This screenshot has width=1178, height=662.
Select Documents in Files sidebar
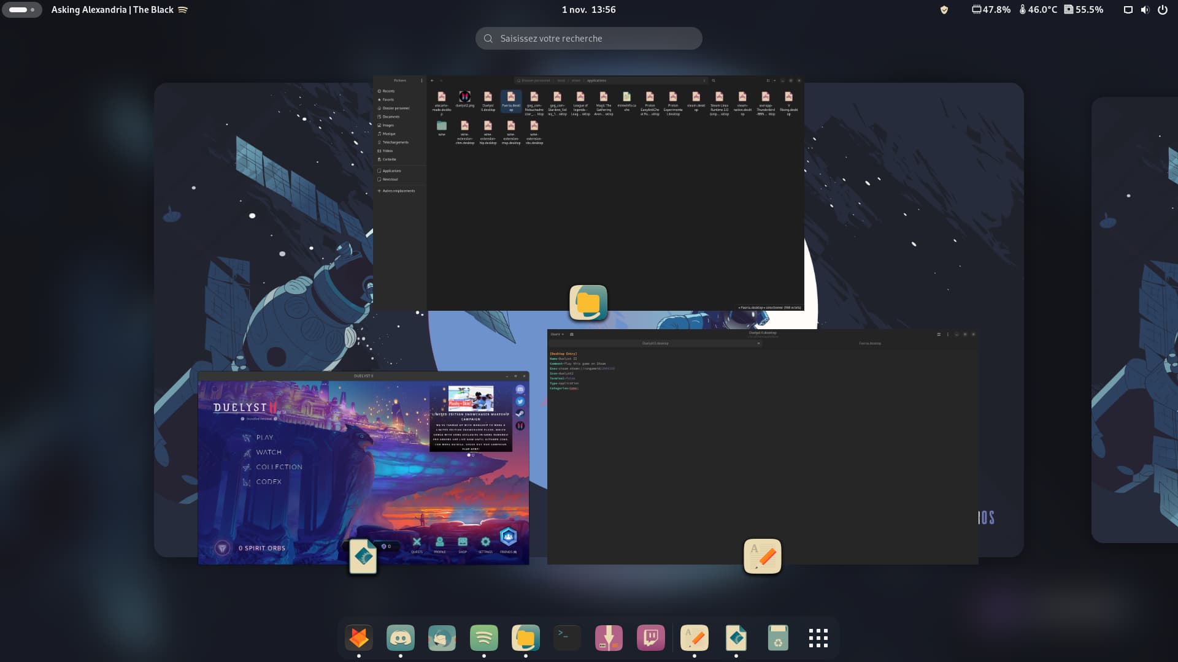(x=400, y=116)
